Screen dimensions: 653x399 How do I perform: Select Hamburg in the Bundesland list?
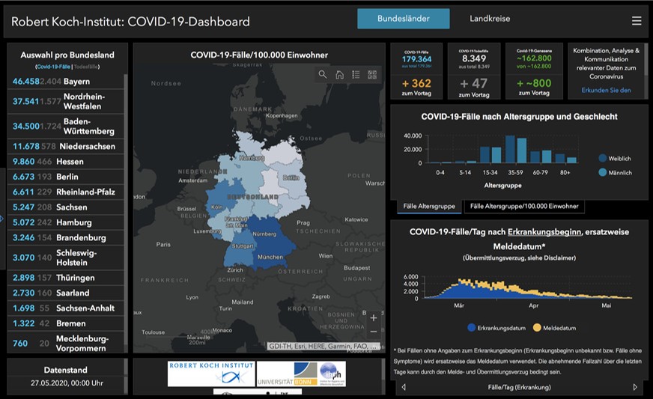point(66,222)
